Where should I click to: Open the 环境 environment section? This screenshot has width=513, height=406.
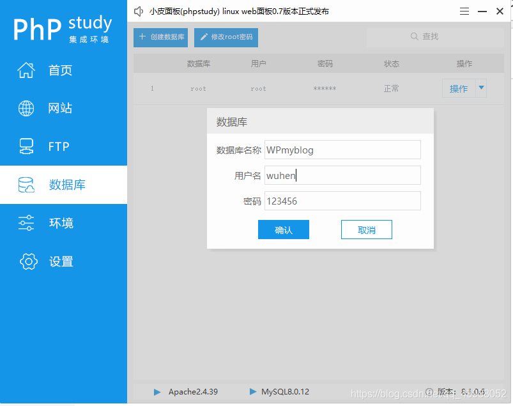coord(63,223)
